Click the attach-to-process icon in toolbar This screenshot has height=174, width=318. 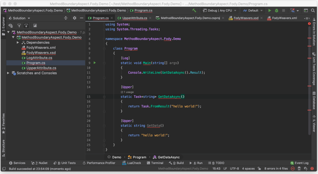pyautogui.click(x=292, y=10)
